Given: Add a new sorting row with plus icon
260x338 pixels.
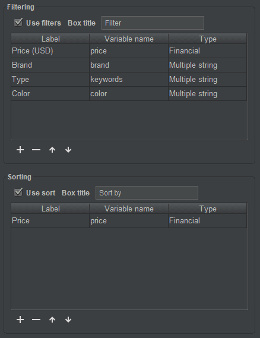Looking at the screenshot, I should [x=20, y=320].
